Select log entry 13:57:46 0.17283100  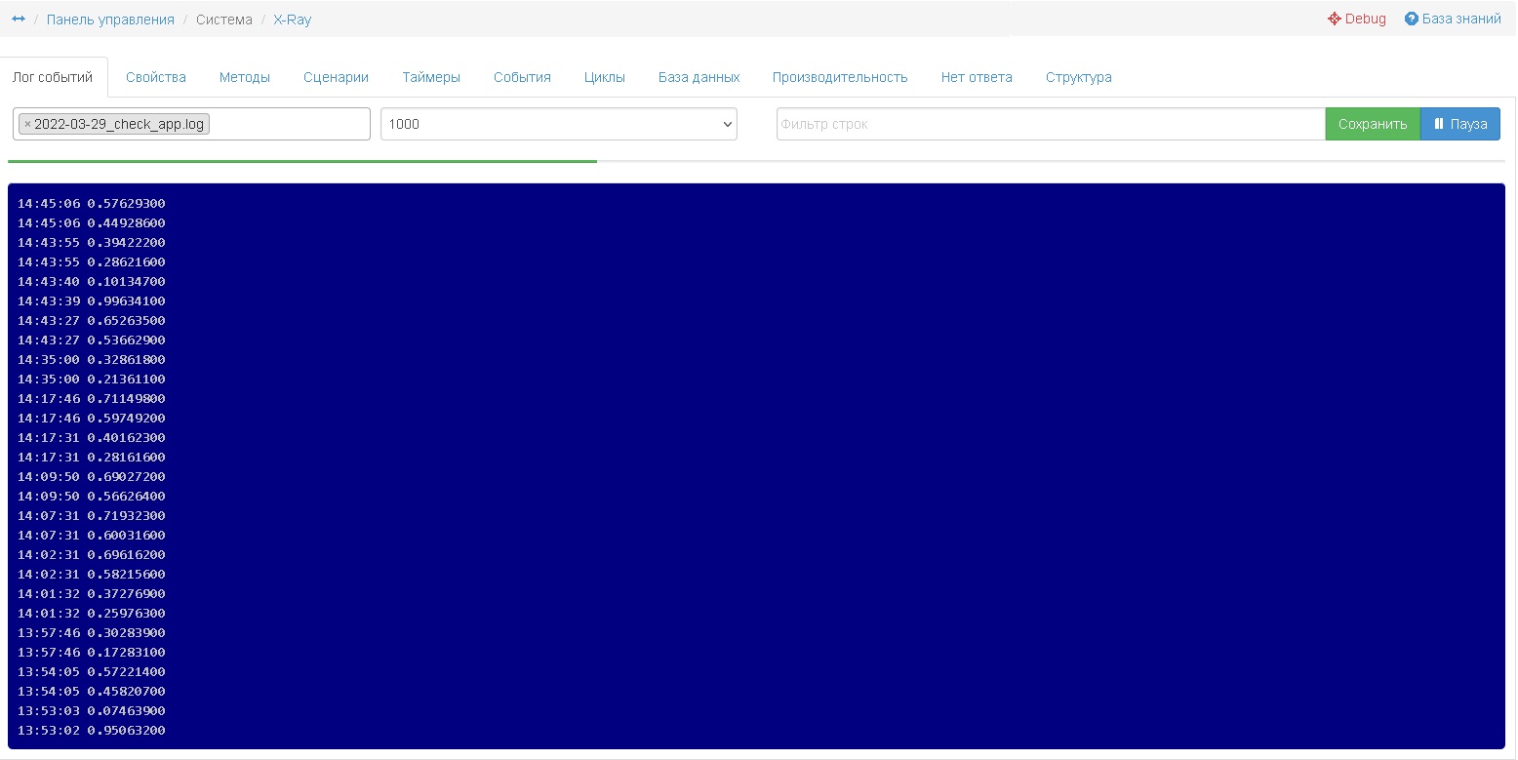pyautogui.click(x=92, y=653)
